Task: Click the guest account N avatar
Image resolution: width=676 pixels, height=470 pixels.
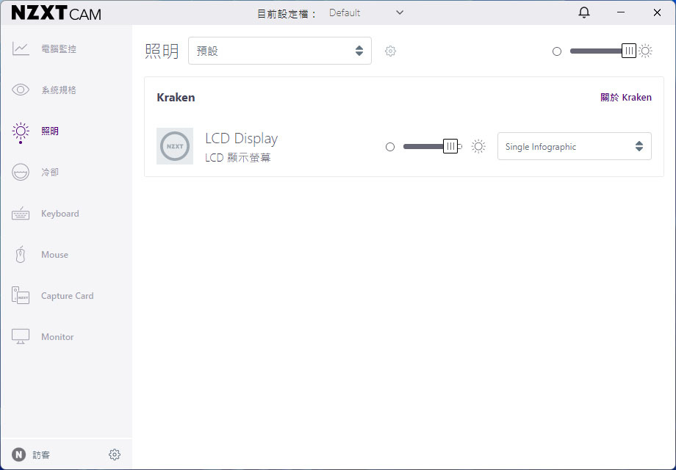Action: 18,455
